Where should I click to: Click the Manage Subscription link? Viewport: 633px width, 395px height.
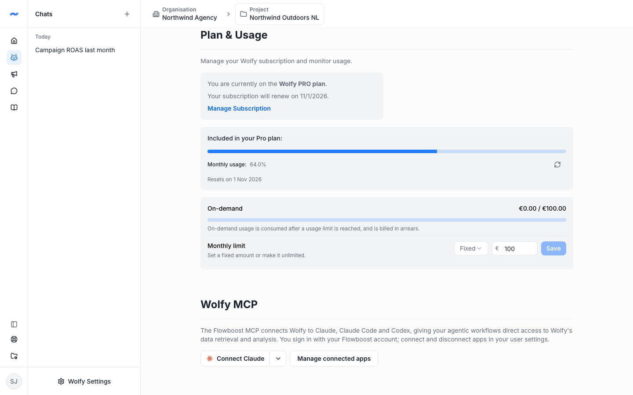[x=239, y=108]
